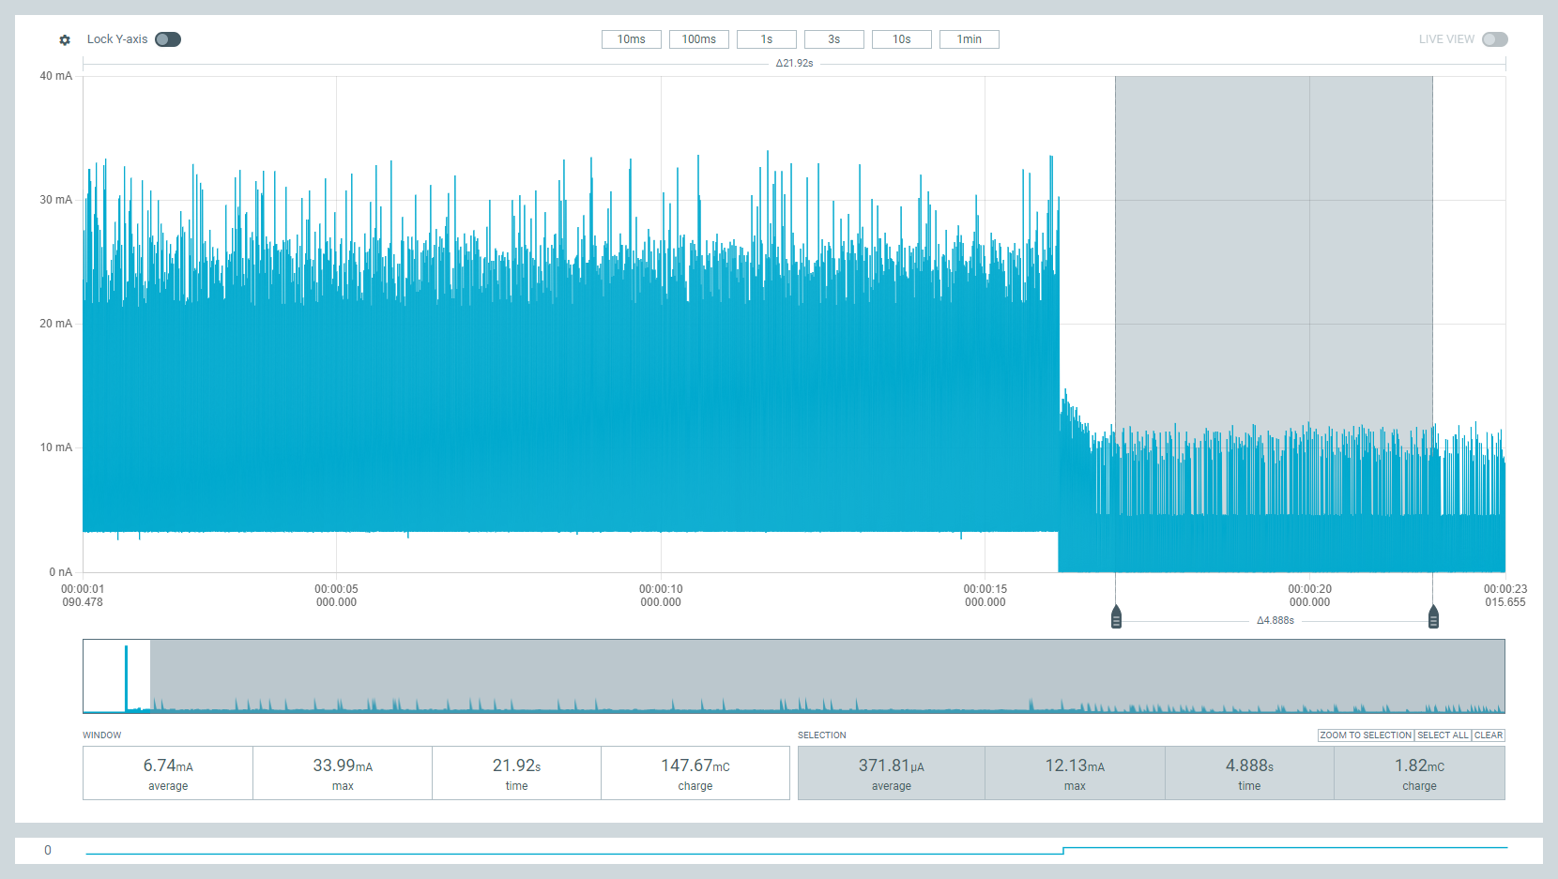
Task: Click the left selection handle marker
Action: pos(1116,617)
